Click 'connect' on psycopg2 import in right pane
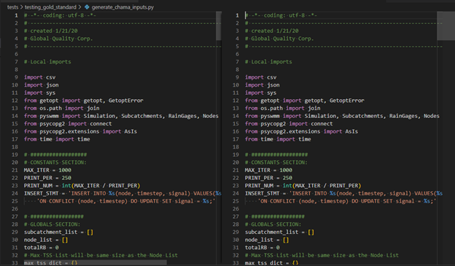Screen dimensions: 455x266 (x=322, y=124)
